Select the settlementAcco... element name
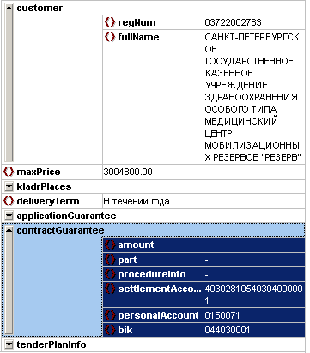This screenshot has width=310, height=353. pos(160,289)
